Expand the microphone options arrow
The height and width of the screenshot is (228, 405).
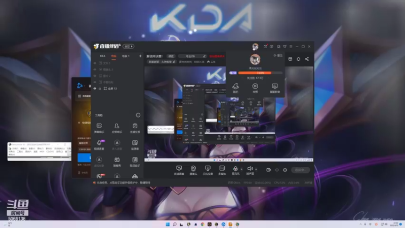pos(241,169)
